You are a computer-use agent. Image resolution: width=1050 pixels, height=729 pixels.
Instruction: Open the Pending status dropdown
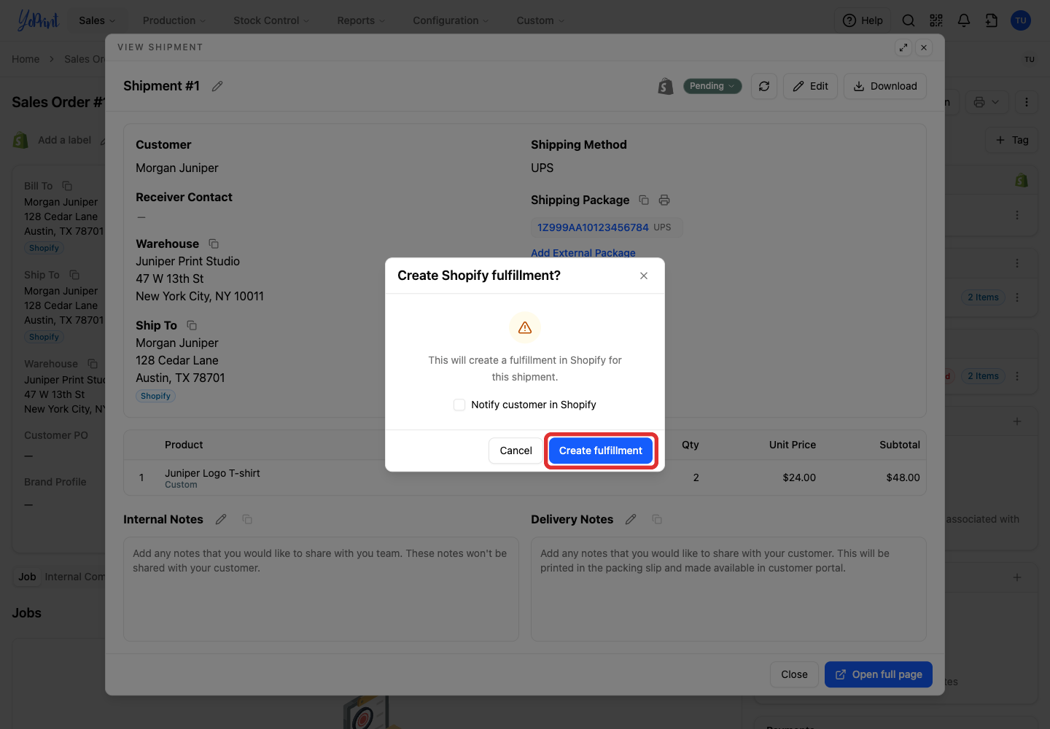pos(712,86)
